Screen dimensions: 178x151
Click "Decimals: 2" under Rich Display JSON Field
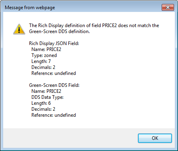click(x=43, y=67)
